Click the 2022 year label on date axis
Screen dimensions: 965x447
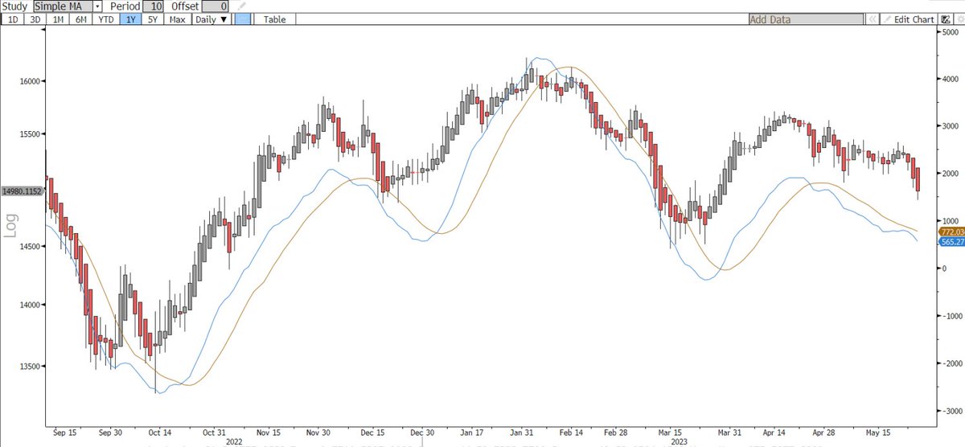pos(234,441)
